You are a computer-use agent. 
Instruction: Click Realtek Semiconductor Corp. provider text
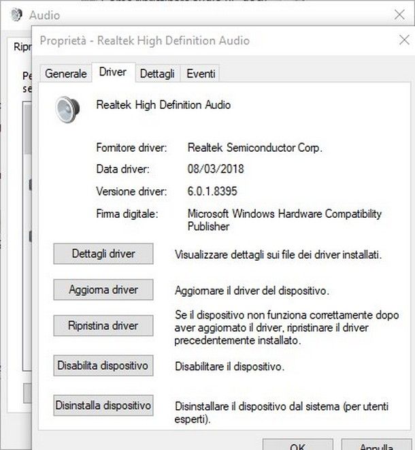pyautogui.click(x=255, y=148)
